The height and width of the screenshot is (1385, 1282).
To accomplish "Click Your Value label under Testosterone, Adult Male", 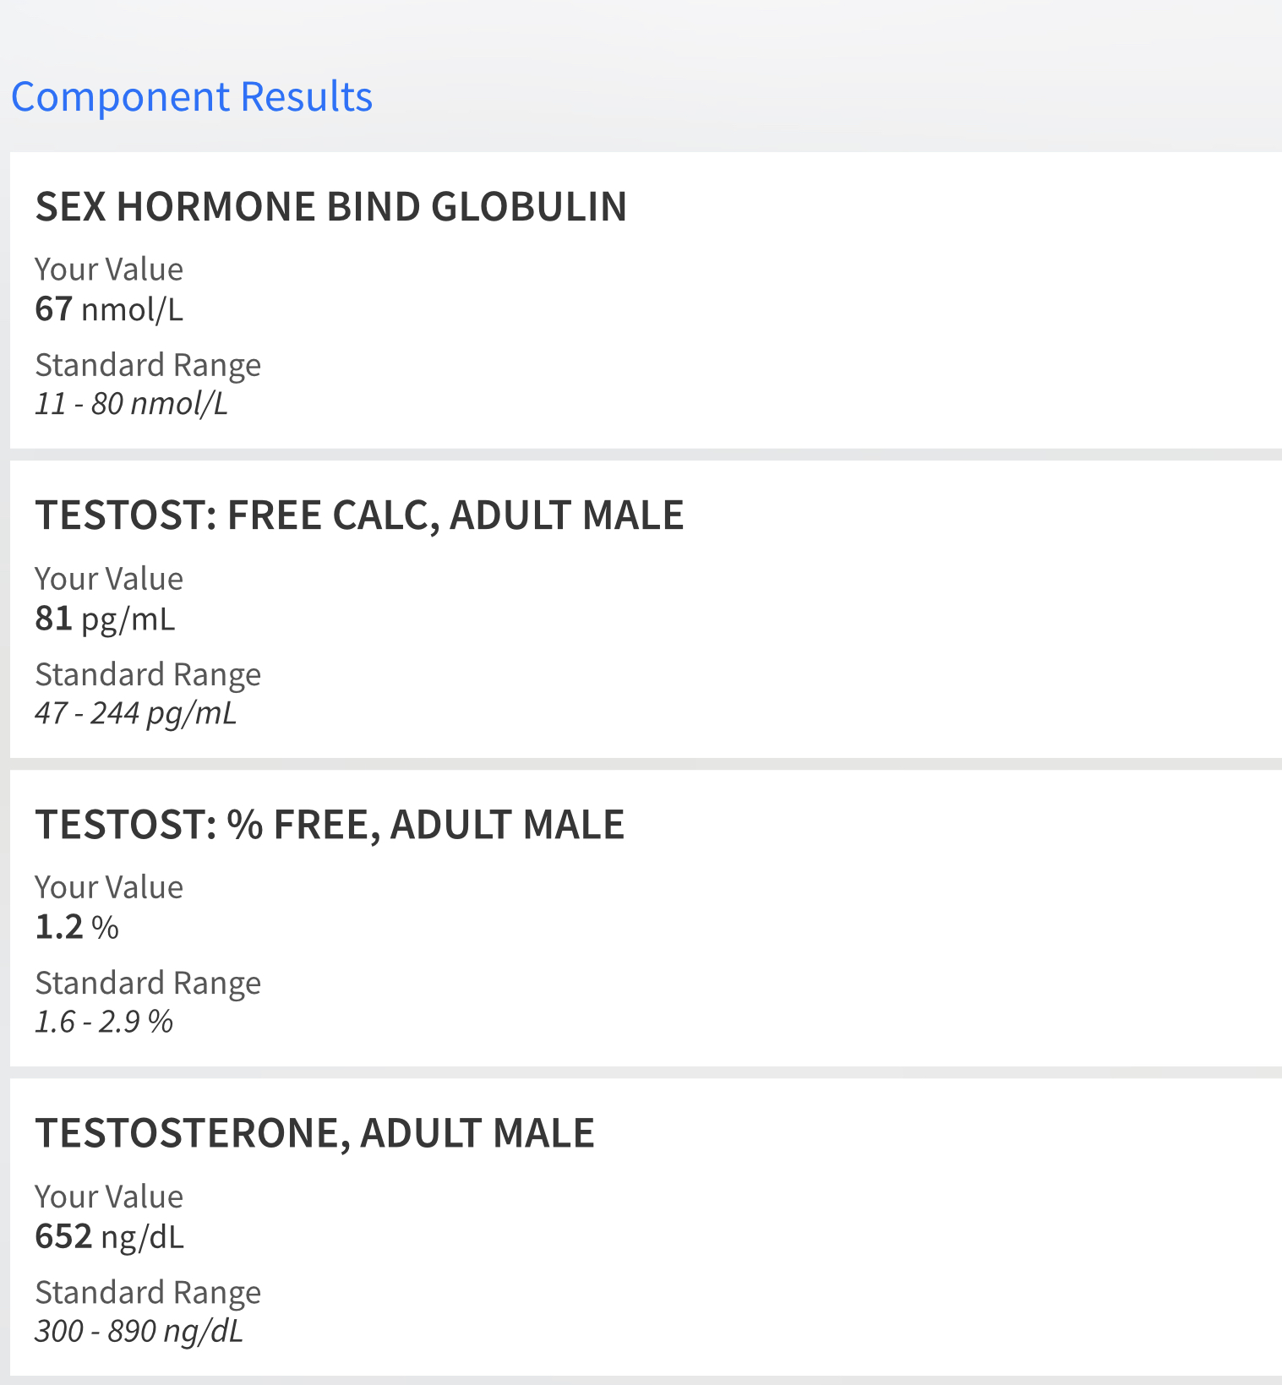I will pos(109,1197).
